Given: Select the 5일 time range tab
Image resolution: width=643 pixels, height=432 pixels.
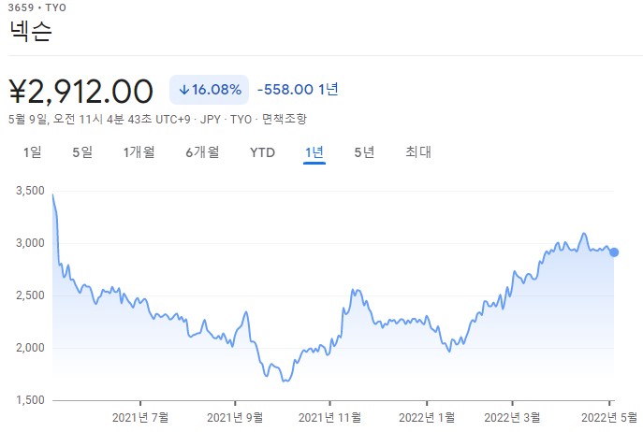Looking at the screenshot, I should point(82,152).
